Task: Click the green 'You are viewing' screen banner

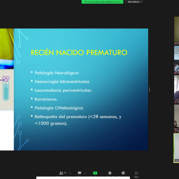Action: click(102, 2)
